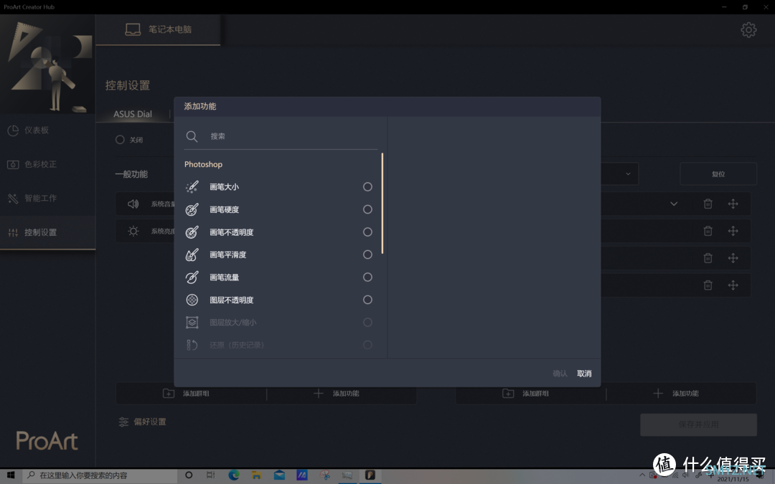Screen dimensions: 775x484
Task: Click the 画笔平滑度 brush smoothing icon
Action: click(192, 255)
